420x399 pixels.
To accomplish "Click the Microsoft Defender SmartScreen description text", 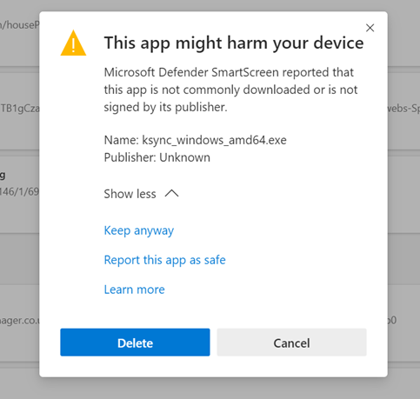I will (230, 90).
